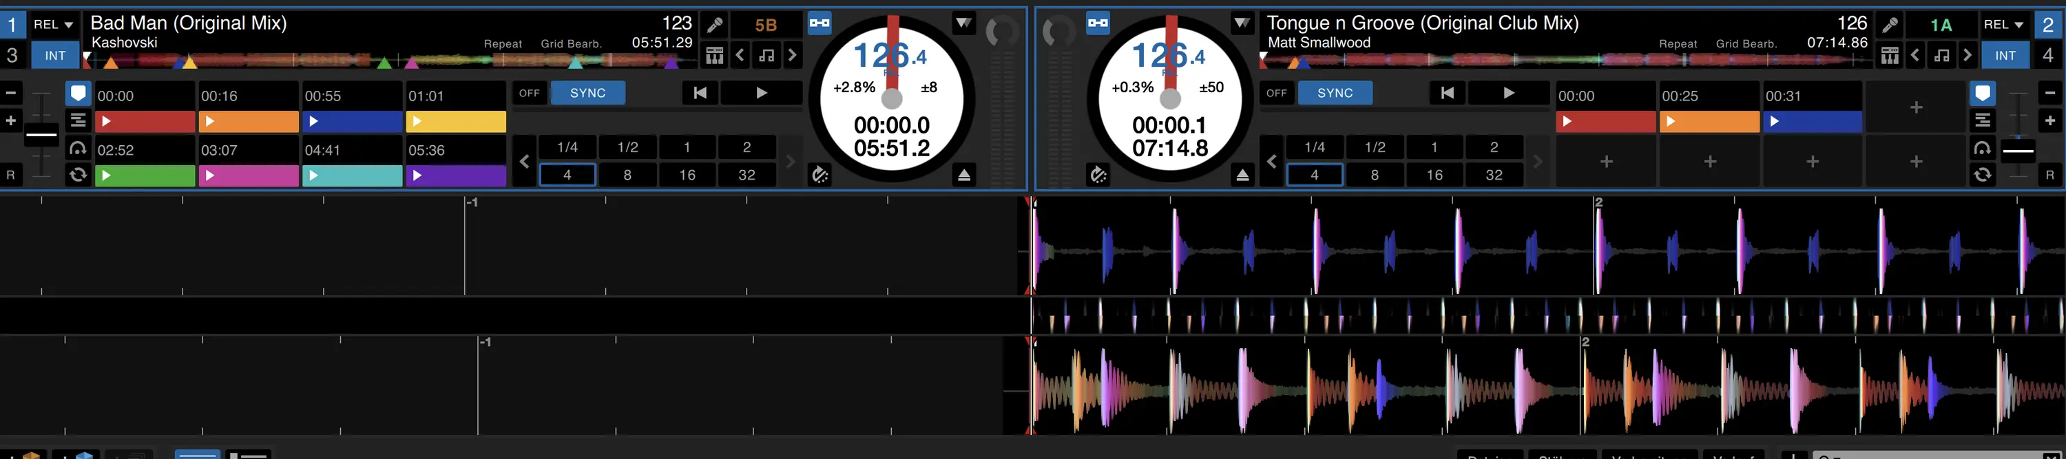This screenshot has height=459, width=2066.
Task: Turn sync OFF on deck 1
Action: (530, 93)
